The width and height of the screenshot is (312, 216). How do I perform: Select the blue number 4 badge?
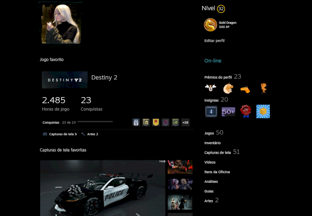[x=211, y=112]
